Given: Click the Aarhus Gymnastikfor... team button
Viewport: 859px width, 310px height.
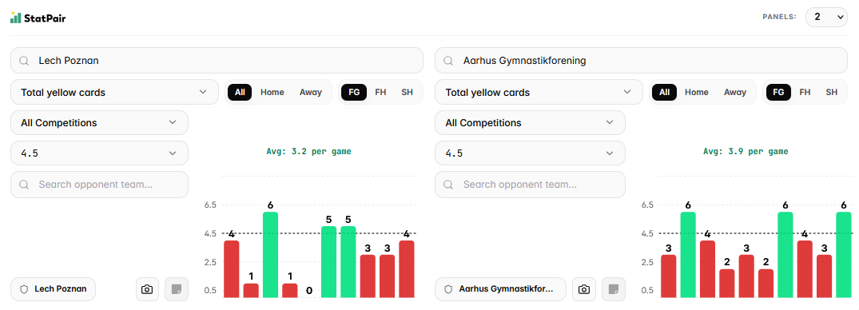Looking at the screenshot, I should tap(501, 289).
